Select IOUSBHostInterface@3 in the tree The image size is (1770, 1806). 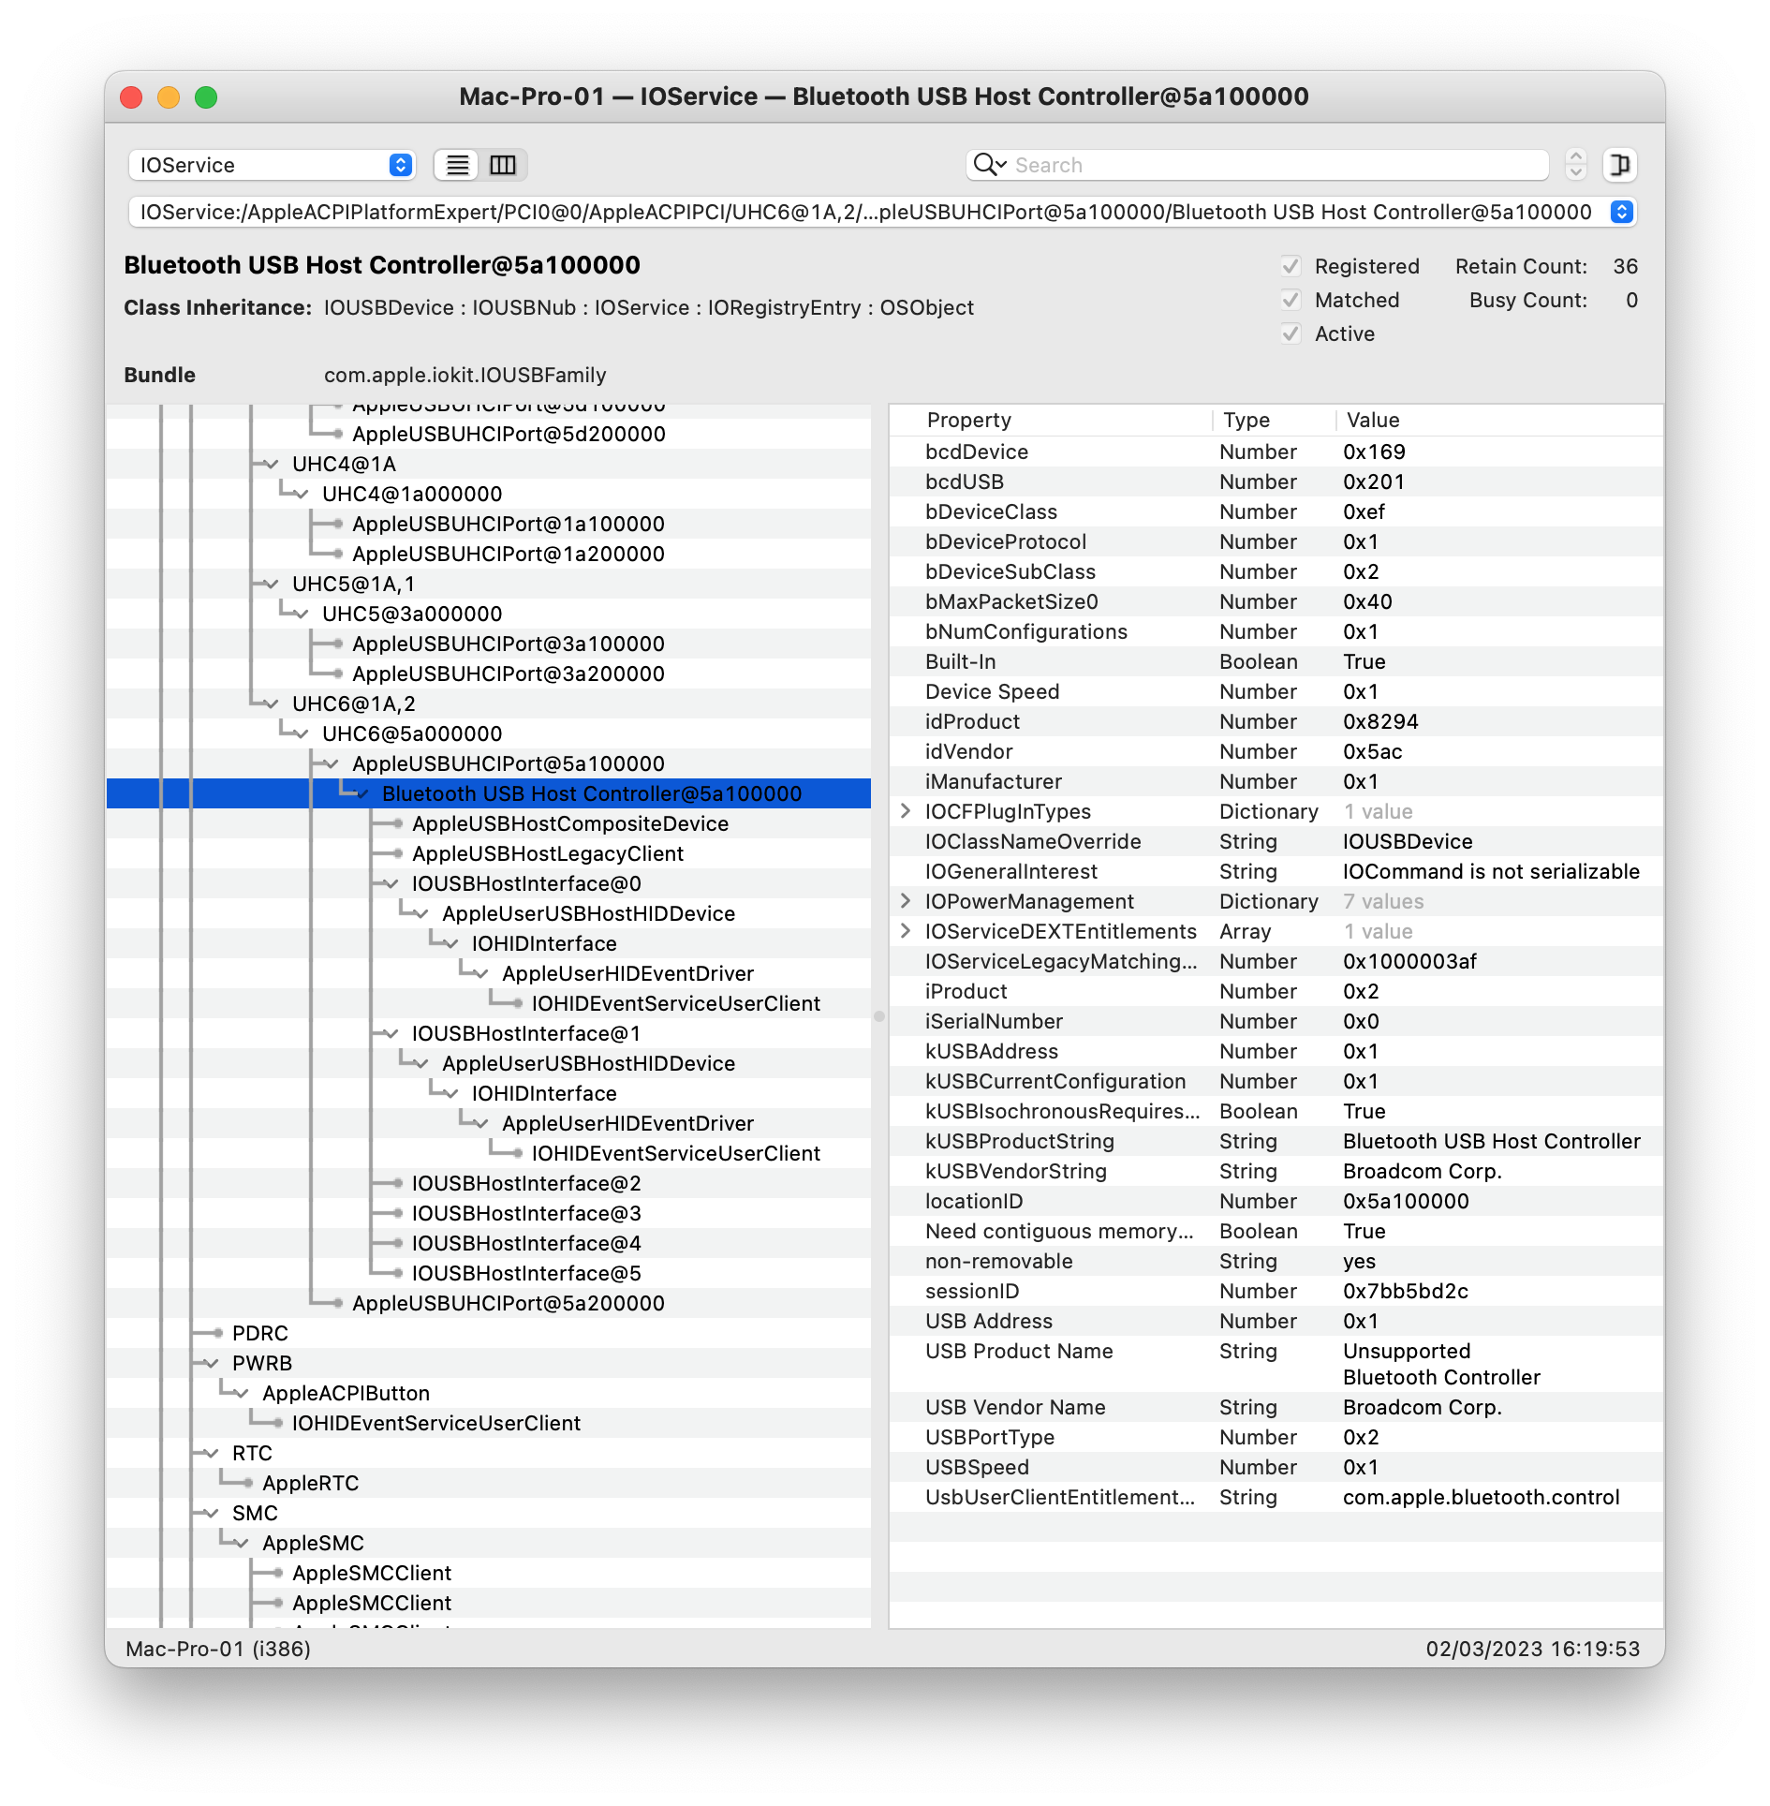point(526,1214)
